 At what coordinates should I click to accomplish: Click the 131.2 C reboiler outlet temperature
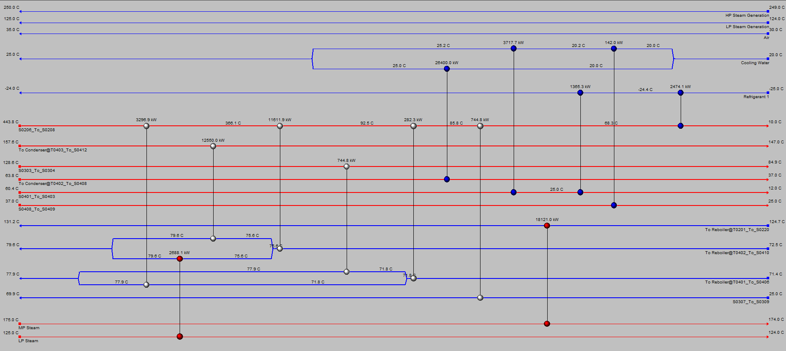(12, 222)
